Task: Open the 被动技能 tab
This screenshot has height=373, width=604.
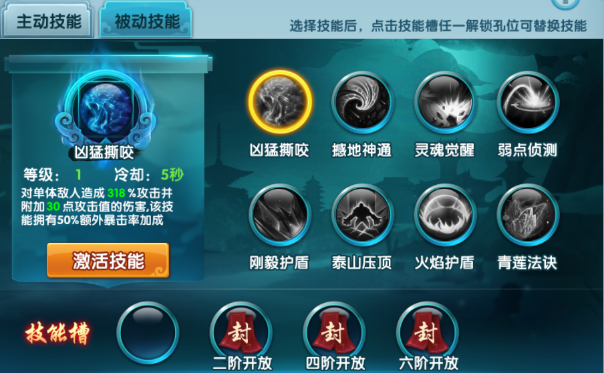Action: (x=146, y=21)
